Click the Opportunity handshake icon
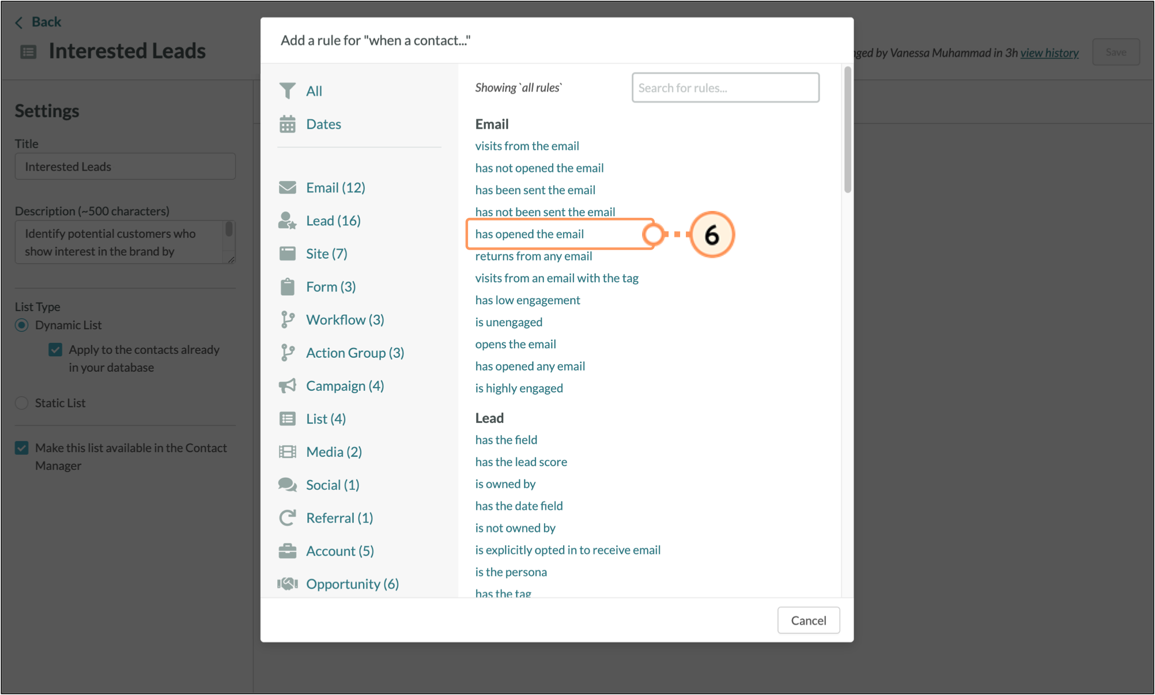The width and height of the screenshot is (1155, 695). (287, 584)
